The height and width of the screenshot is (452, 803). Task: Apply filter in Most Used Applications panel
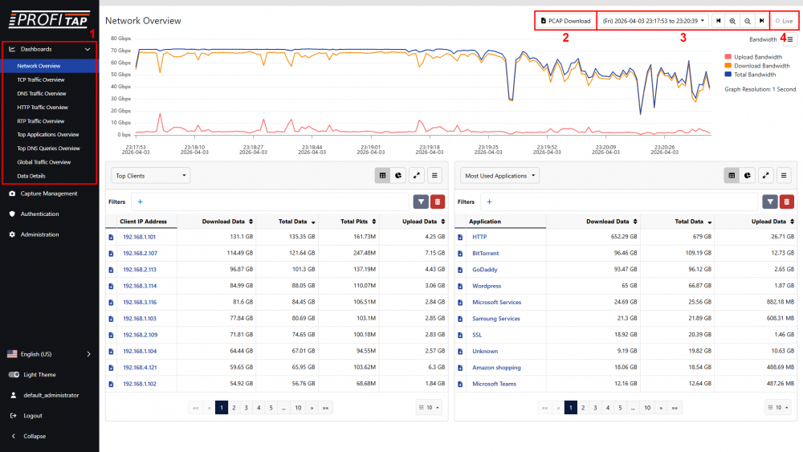[770, 202]
